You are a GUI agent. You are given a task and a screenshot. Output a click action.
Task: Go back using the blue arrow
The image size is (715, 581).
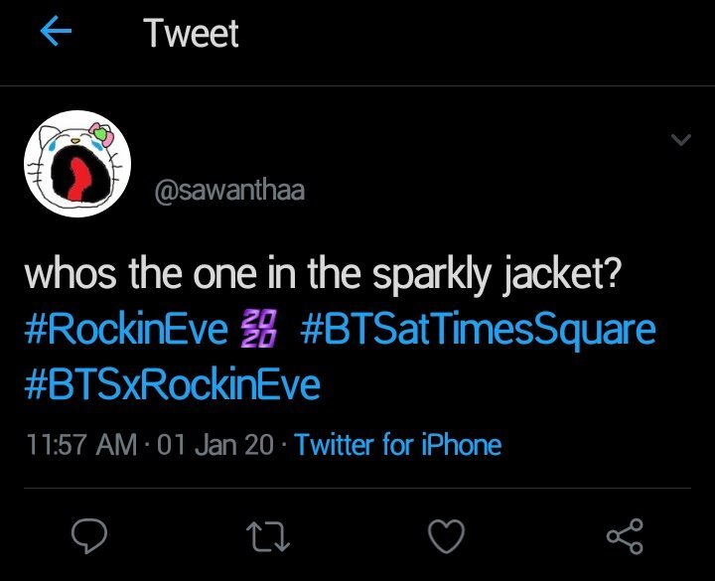click(57, 34)
